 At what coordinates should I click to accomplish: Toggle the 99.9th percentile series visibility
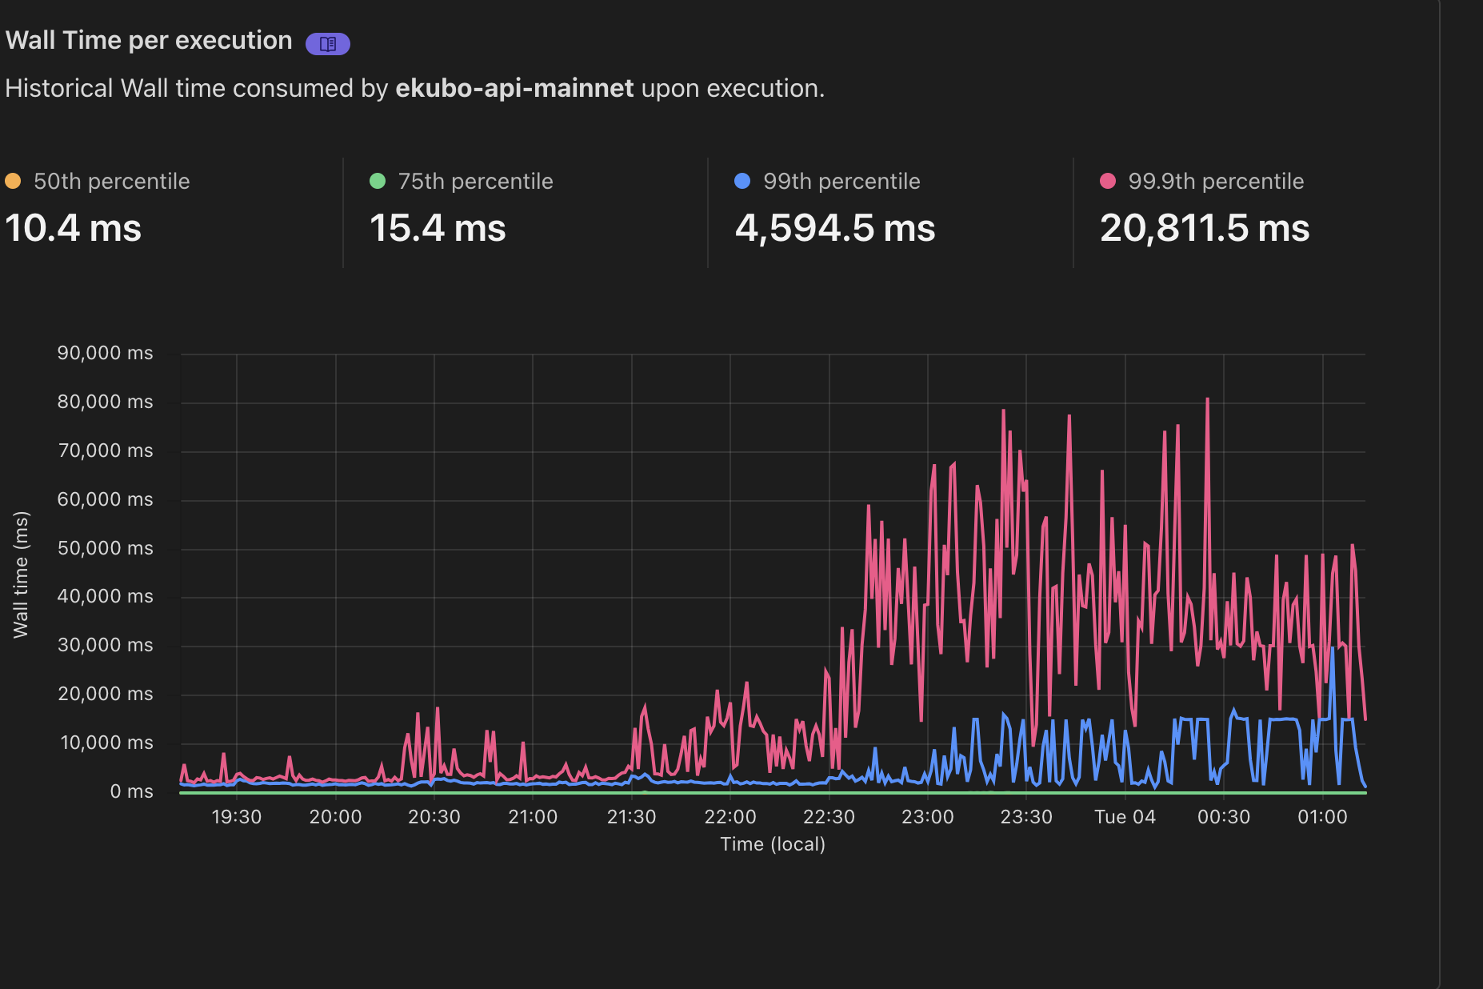tap(1215, 181)
